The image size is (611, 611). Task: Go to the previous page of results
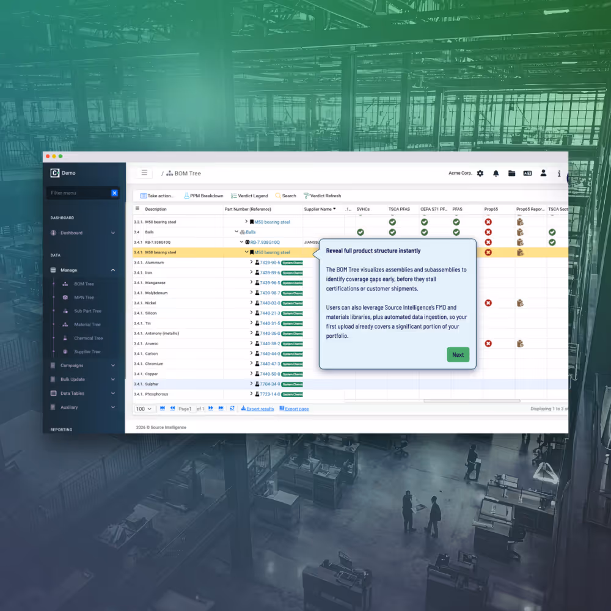click(173, 408)
